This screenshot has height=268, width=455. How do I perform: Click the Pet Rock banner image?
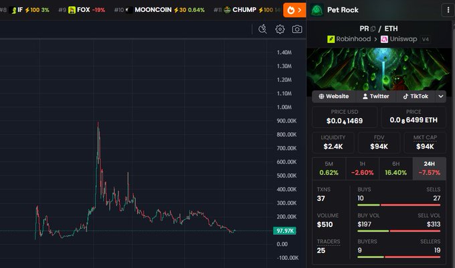pyautogui.click(x=379, y=69)
